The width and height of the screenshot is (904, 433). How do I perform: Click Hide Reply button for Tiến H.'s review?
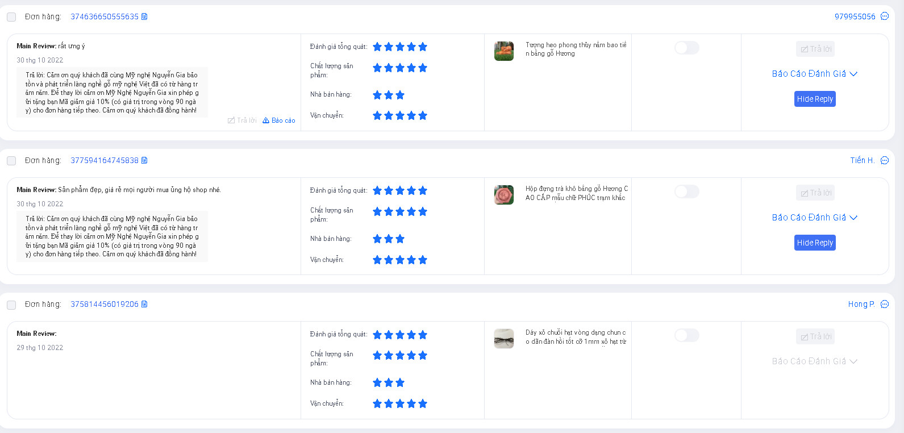pyautogui.click(x=815, y=243)
